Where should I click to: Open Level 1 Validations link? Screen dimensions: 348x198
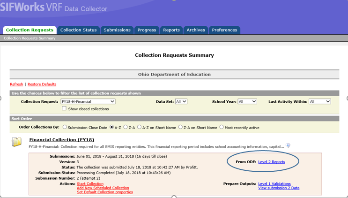click(274, 183)
